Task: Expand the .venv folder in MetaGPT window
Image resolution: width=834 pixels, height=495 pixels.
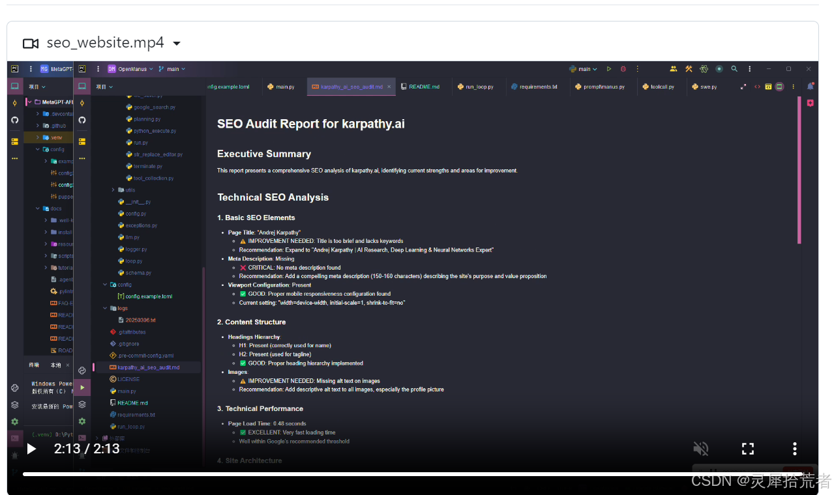Action: [x=38, y=137]
